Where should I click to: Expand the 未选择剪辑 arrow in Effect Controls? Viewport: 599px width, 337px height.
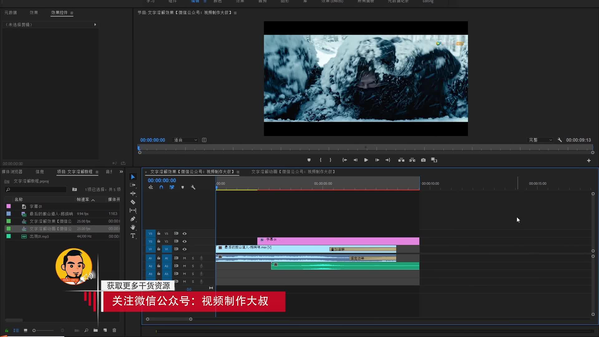95,25
